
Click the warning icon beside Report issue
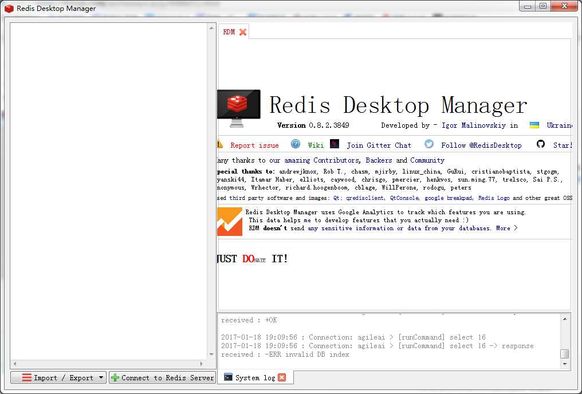[x=220, y=144]
